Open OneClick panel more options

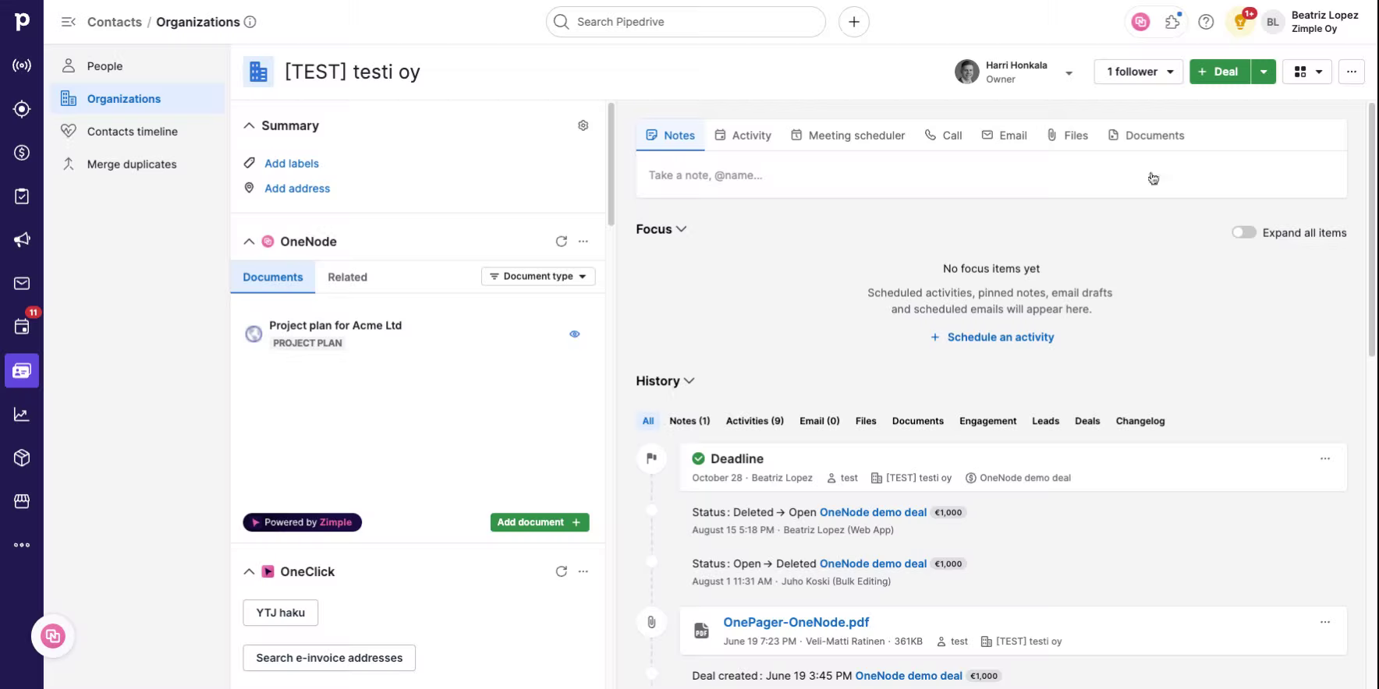(583, 571)
